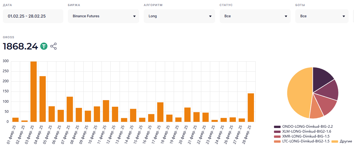Click the green Tether currency icon
The height and width of the screenshot is (147, 354).
coord(44,46)
